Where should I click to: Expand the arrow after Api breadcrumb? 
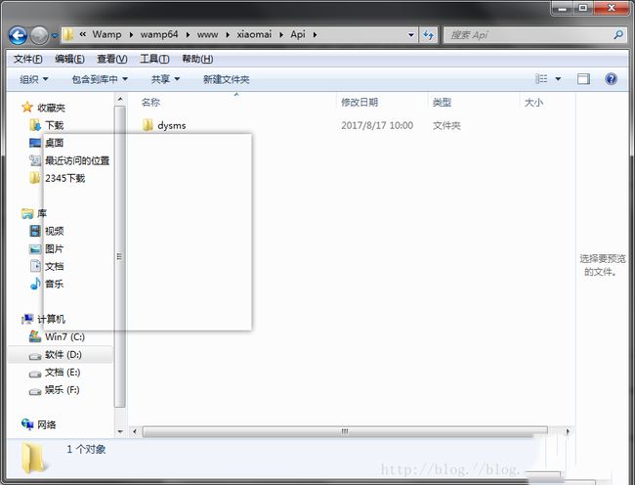click(315, 35)
